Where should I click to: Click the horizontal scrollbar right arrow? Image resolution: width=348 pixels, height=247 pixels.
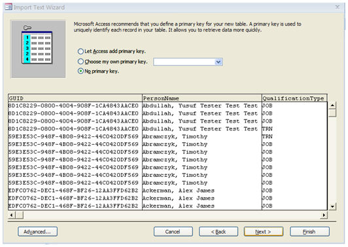click(324, 215)
